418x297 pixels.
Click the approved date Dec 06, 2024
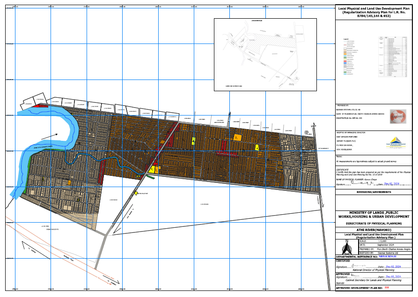coord(393,277)
